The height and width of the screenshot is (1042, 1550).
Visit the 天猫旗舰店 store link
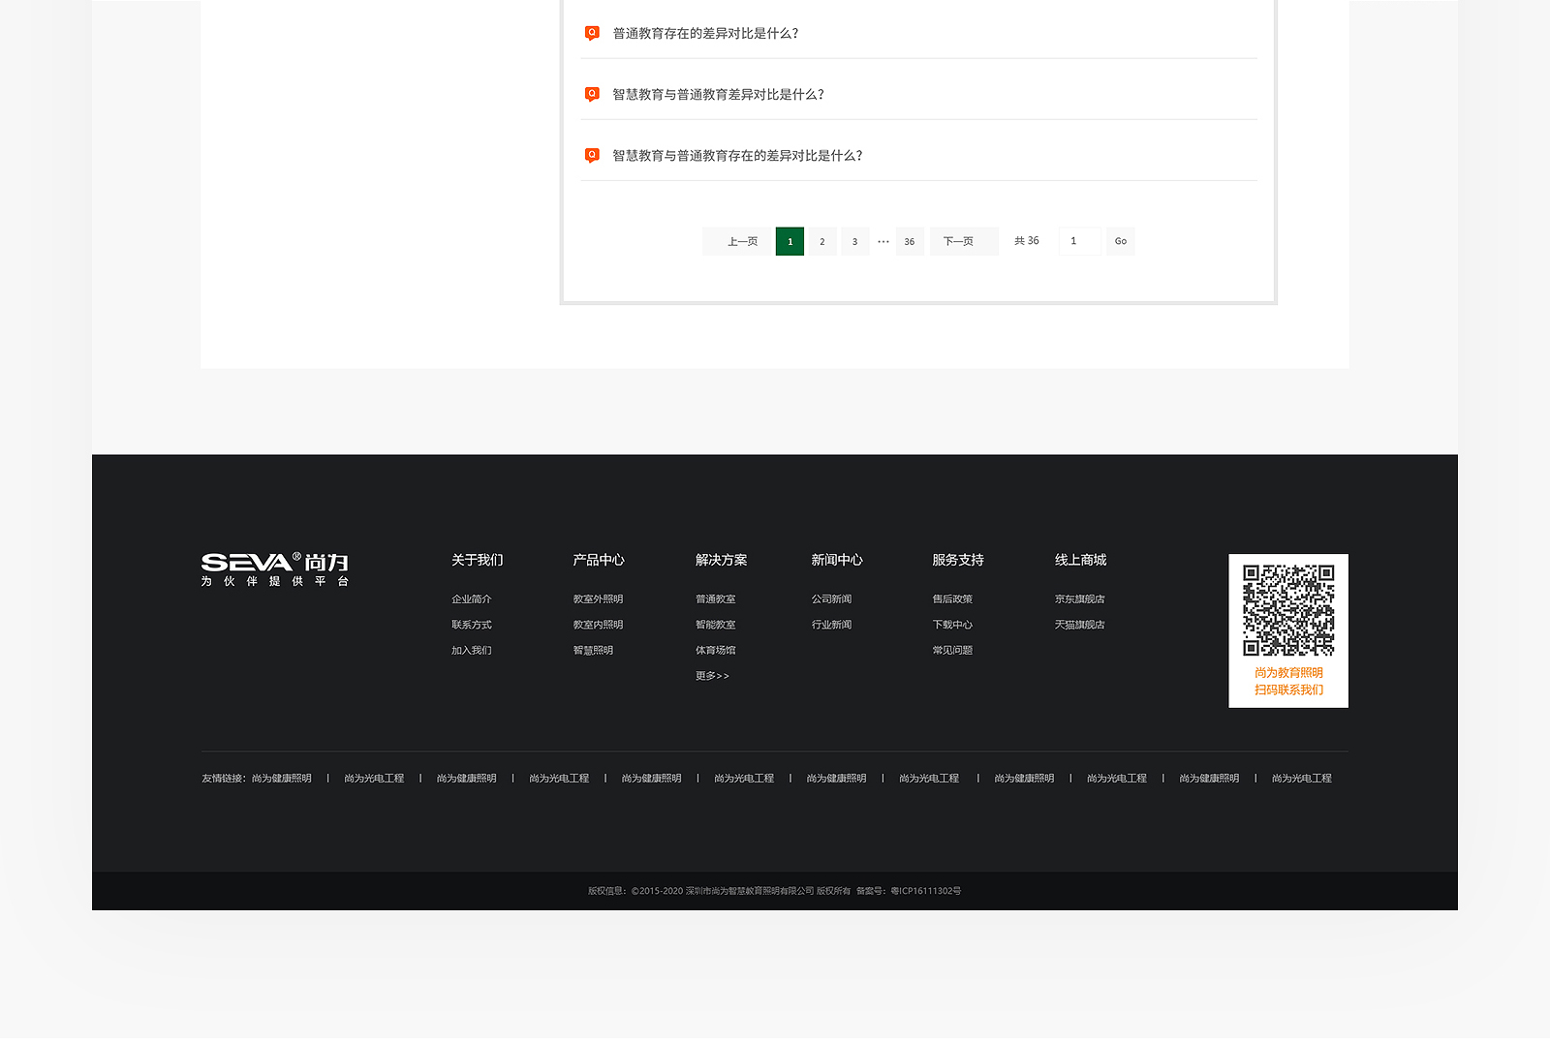tap(1080, 625)
